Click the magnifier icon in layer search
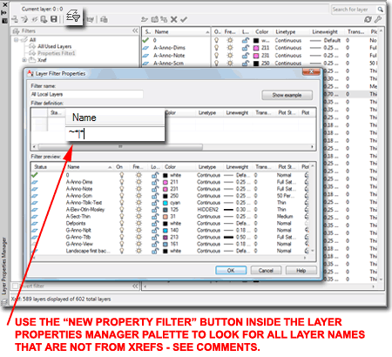Screen dimensions: 392x357 tap(380, 10)
